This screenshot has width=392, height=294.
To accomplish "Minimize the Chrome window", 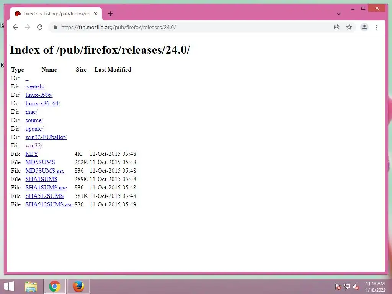I will pos(353,8).
